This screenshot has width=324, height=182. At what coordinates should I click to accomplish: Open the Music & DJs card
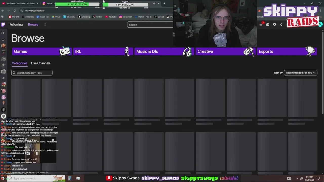click(164, 51)
